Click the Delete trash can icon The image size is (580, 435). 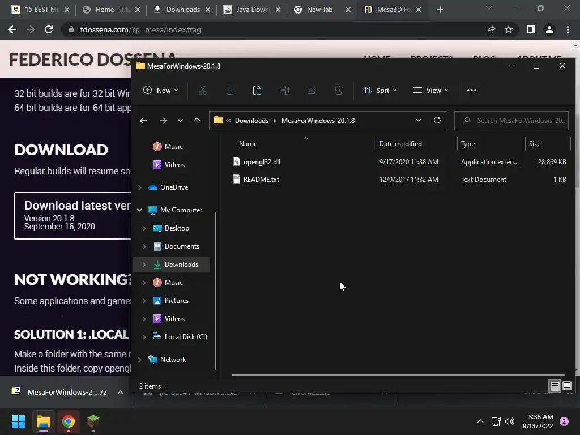(339, 90)
